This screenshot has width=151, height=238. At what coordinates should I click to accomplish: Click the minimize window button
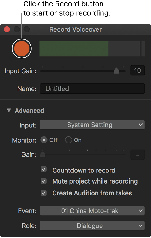(x=17, y=29)
